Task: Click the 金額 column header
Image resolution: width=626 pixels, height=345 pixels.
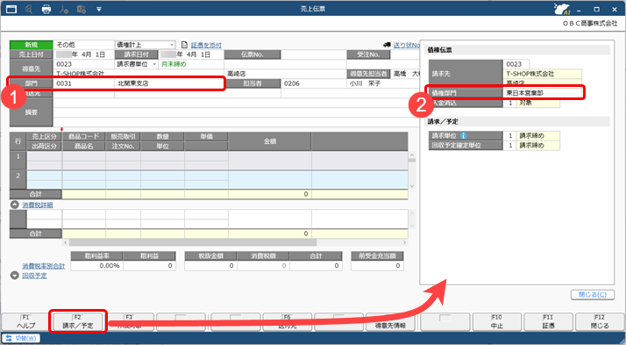Action: 270,141
